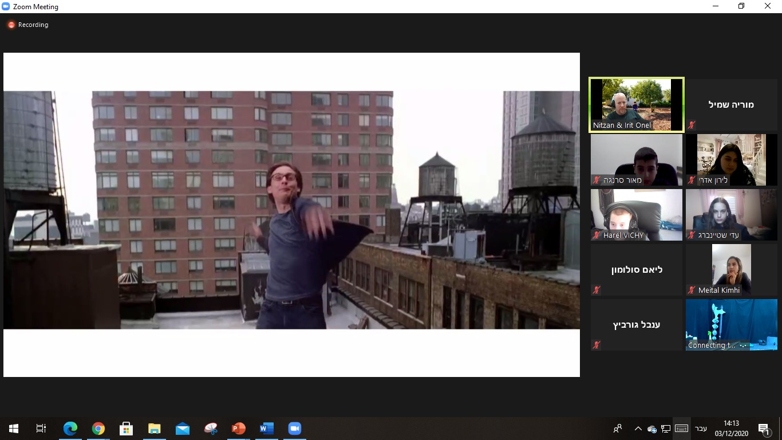Select the לירון אדרי video tile
This screenshot has height=440, width=782.
(x=732, y=160)
